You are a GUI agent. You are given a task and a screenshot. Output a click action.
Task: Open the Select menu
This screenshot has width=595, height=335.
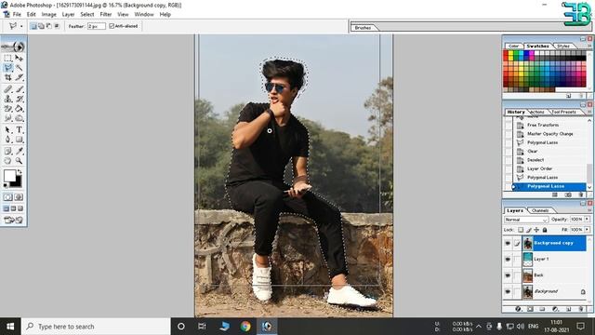[86, 15]
